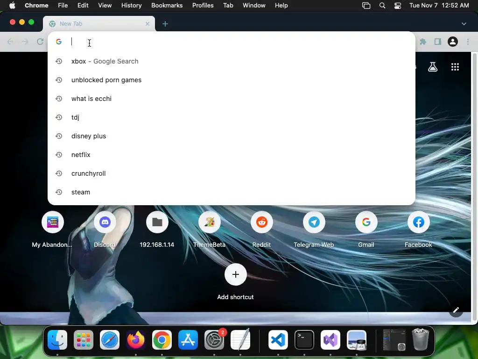Viewport: 478px width, 359px height.
Task: Open Terminal from the dock
Action: coord(304,340)
